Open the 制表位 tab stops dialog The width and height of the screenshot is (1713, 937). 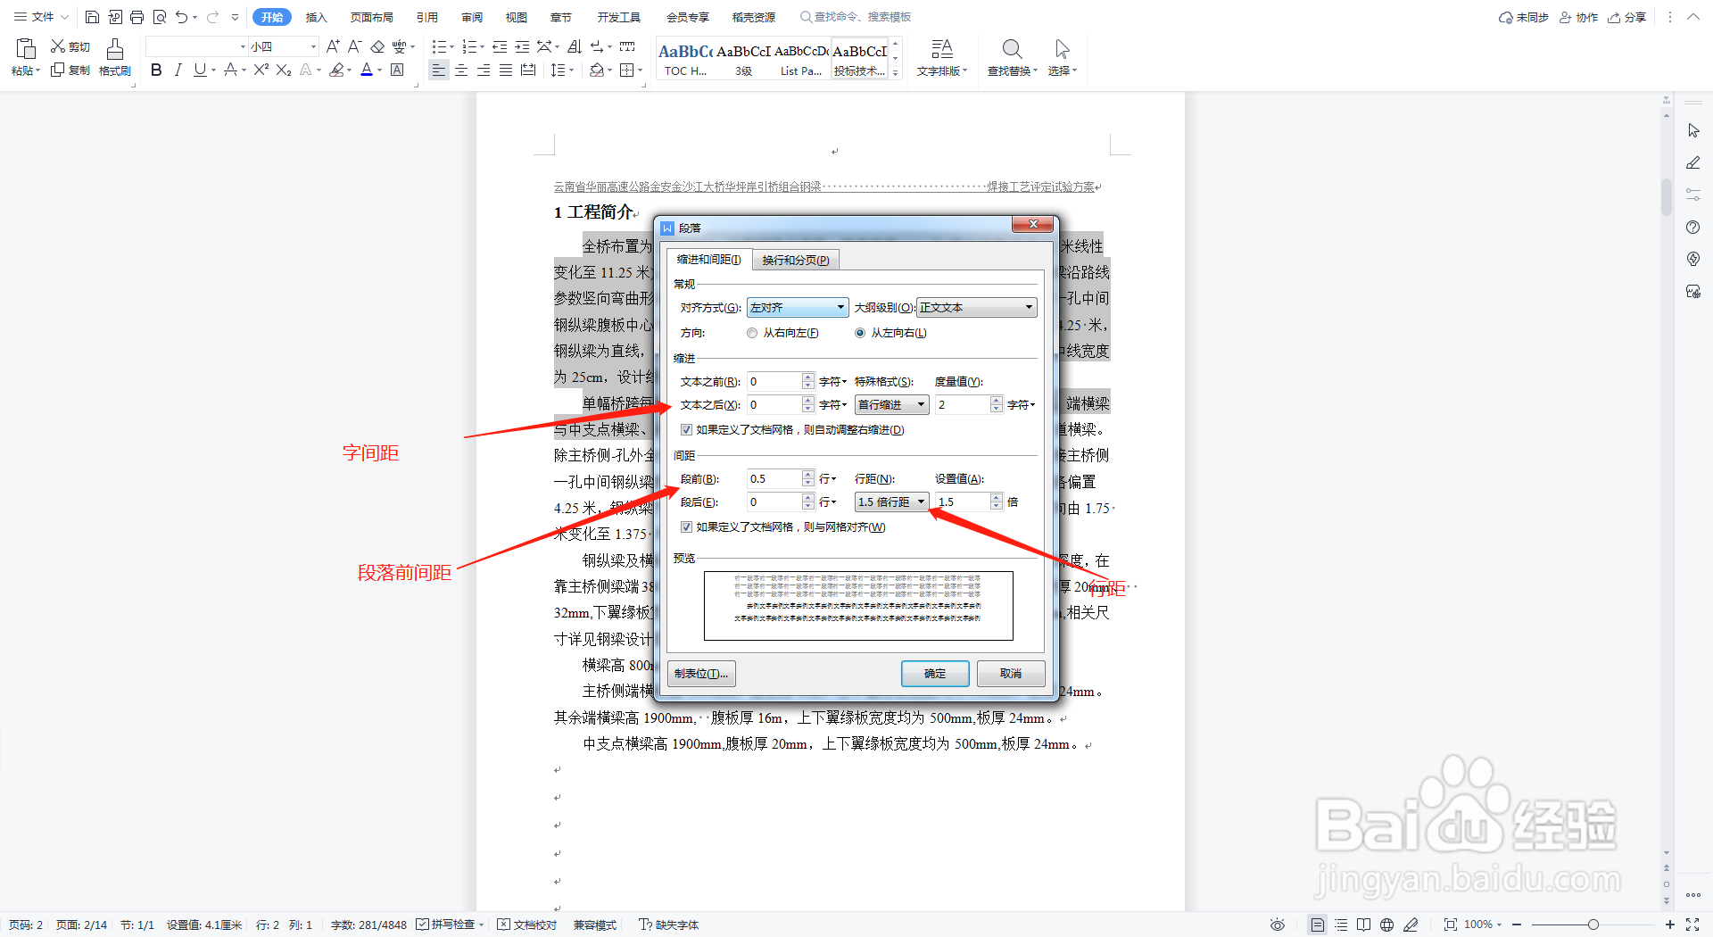click(x=700, y=674)
